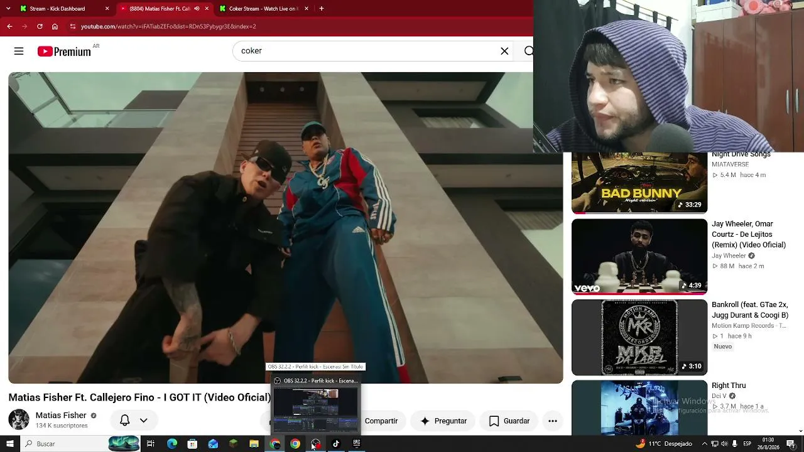
Task: Click the Compartir share button
Action: click(381, 421)
